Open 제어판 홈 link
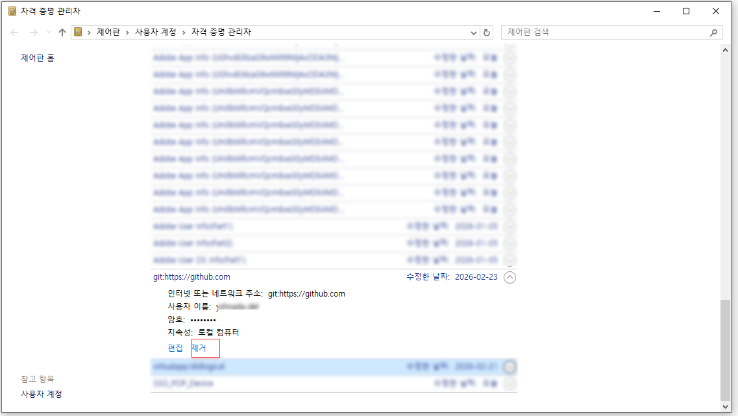This screenshot has height=416, width=738. [x=38, y=58]
